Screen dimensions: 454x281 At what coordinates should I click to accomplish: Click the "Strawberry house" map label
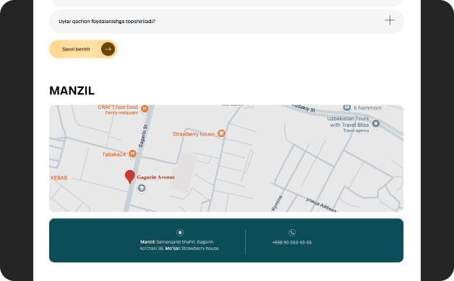pyautogui.click(x=194, y=134)
